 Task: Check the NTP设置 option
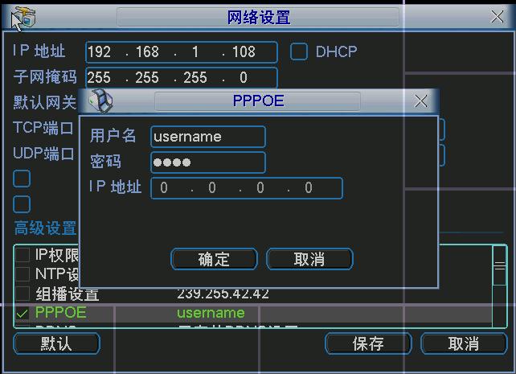click(x=23, y=274)
